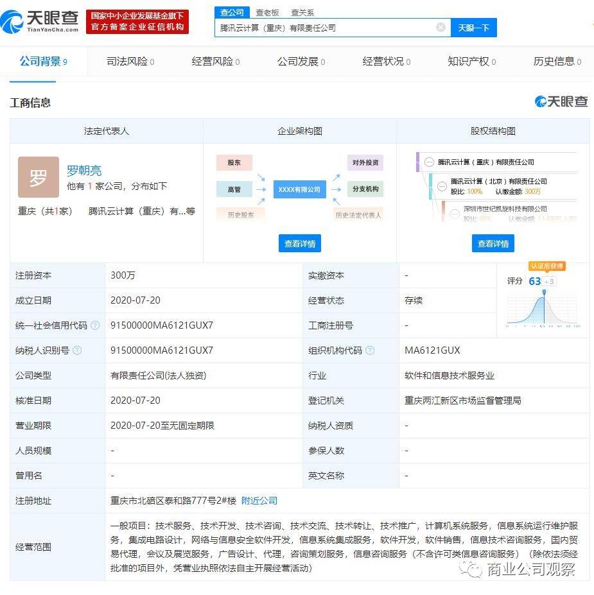594x595 pixels.
Task: Click help icon beside 纳税人识别号
Action: (x=77, y=350)
